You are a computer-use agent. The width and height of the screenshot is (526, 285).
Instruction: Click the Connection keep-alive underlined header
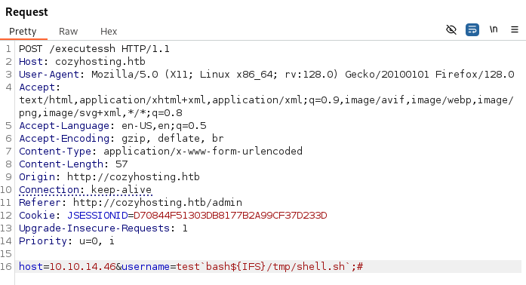(85, 190)
